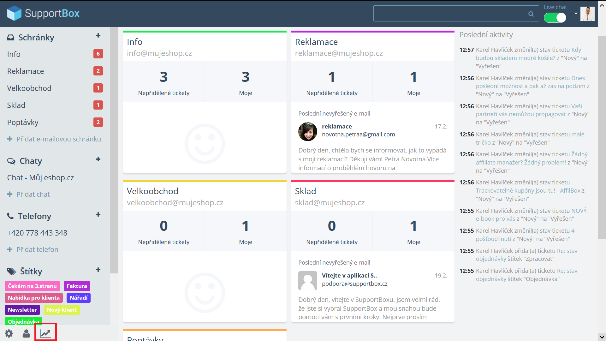
Task: Click the search magnifier icon
Action: [531, 14]
